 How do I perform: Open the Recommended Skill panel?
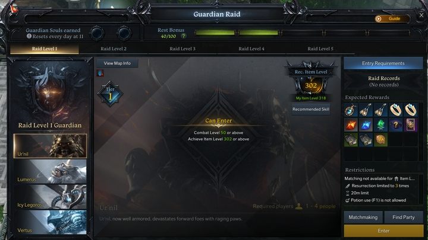[x=311, y=109]
